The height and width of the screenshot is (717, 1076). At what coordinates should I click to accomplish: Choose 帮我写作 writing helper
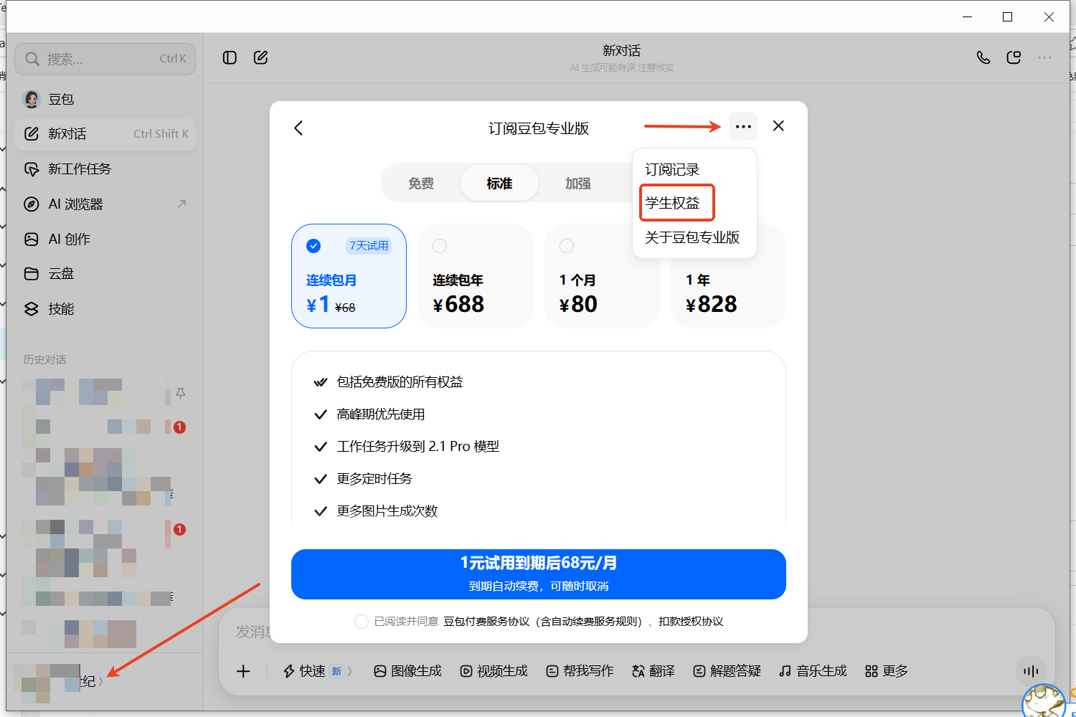(x=580, y=671)
